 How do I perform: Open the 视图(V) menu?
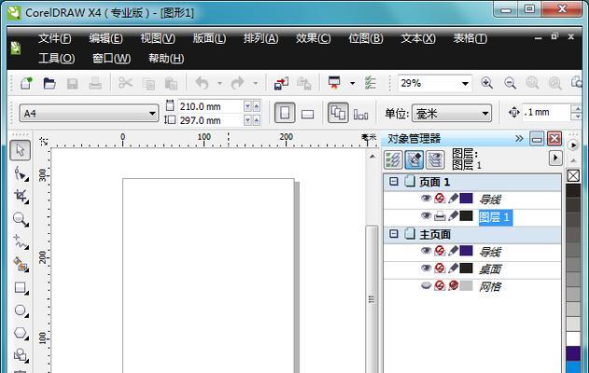click(x=158, y=38)
